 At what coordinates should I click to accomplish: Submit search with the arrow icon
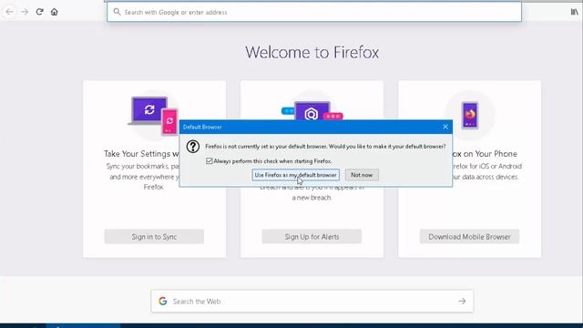(462, 302)
